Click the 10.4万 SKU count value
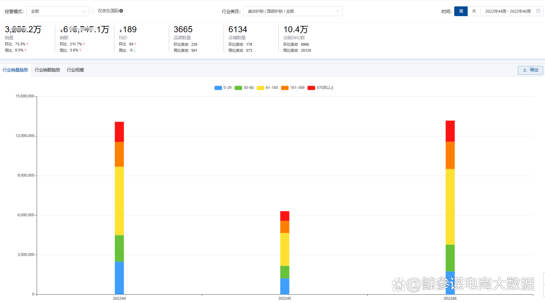The width and height of the screenshot is (545, 303). pyautogui.click(x=296, y=30)
